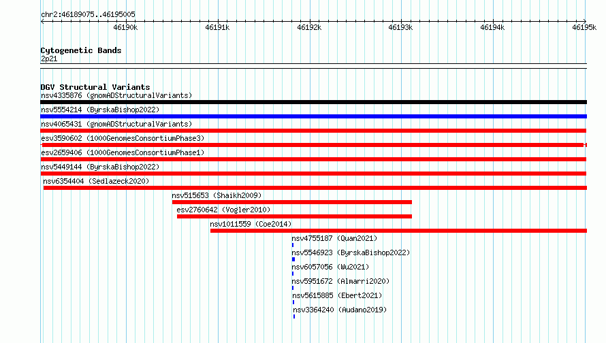Click the nsv5615885 (Ebert2021) label

click(x=337, y=295)
